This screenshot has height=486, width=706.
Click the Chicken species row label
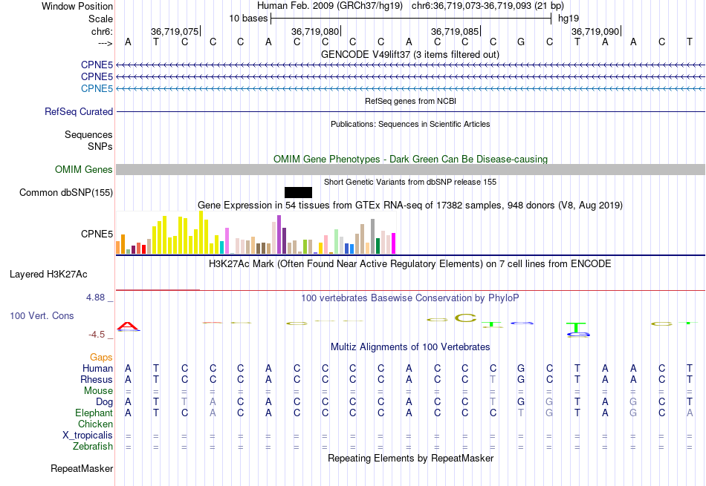95,424
